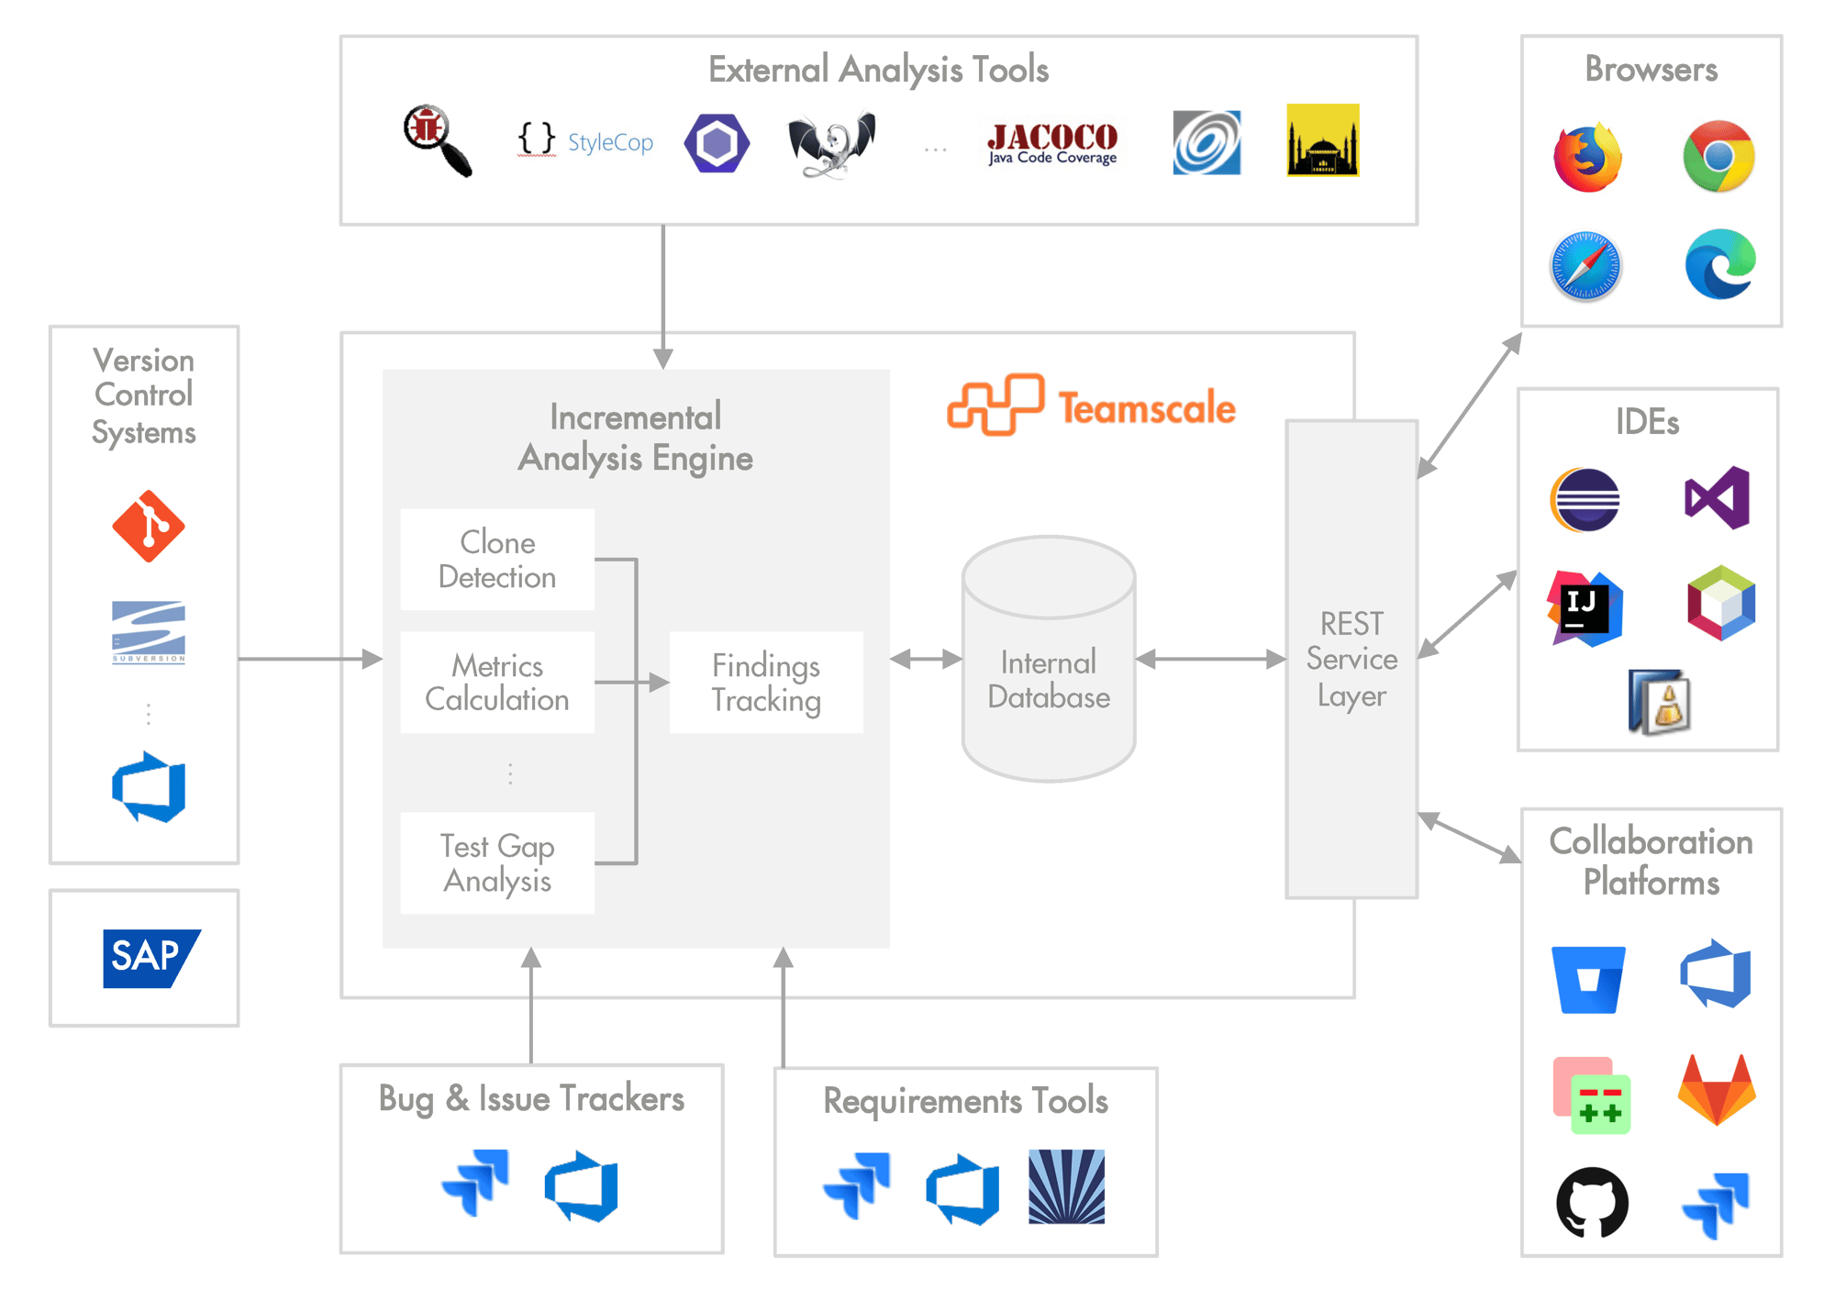Click the Bitbucket icon
The width and height of the screenshot is (1835, 1301).
[x=1588, y=980]
